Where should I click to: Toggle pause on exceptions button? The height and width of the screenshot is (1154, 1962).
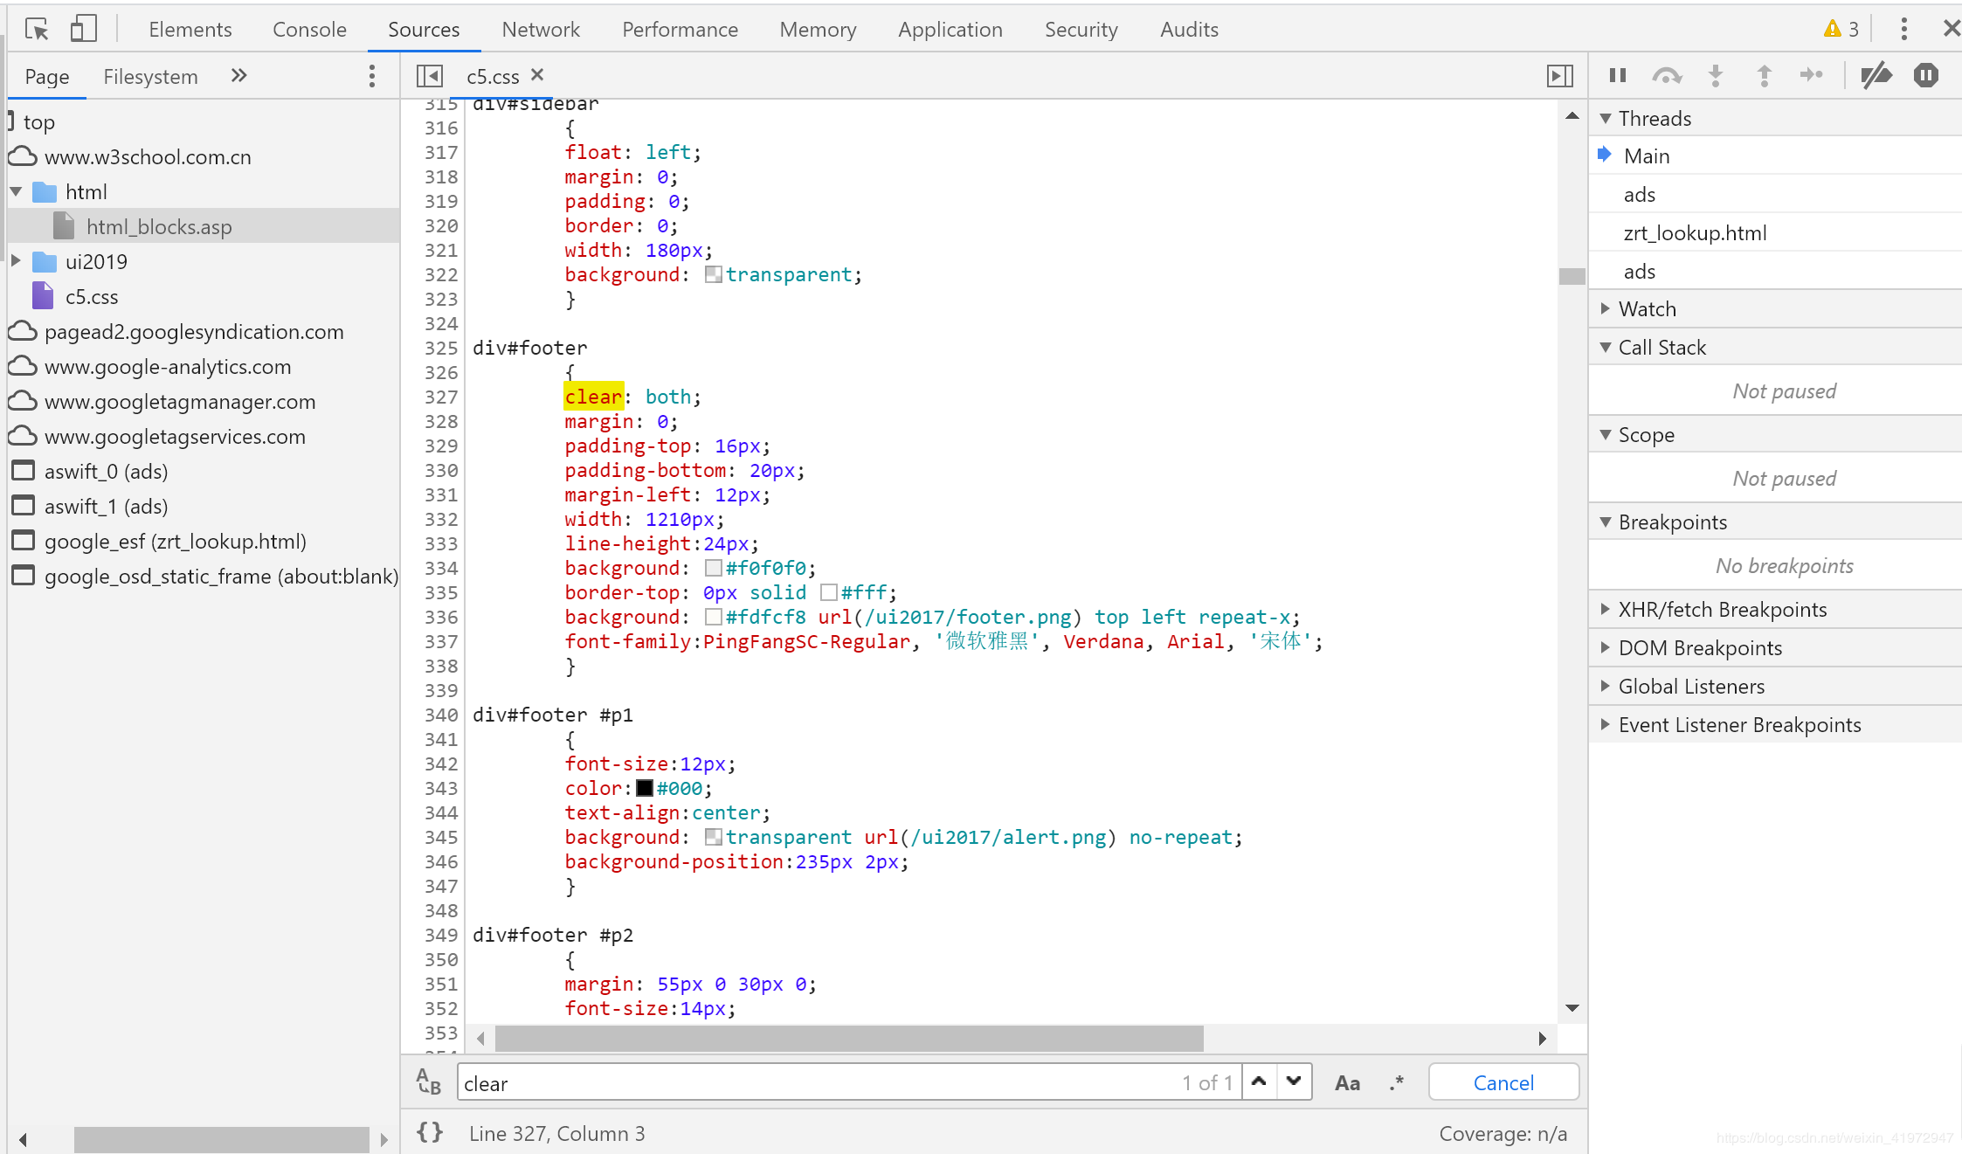1925,76
